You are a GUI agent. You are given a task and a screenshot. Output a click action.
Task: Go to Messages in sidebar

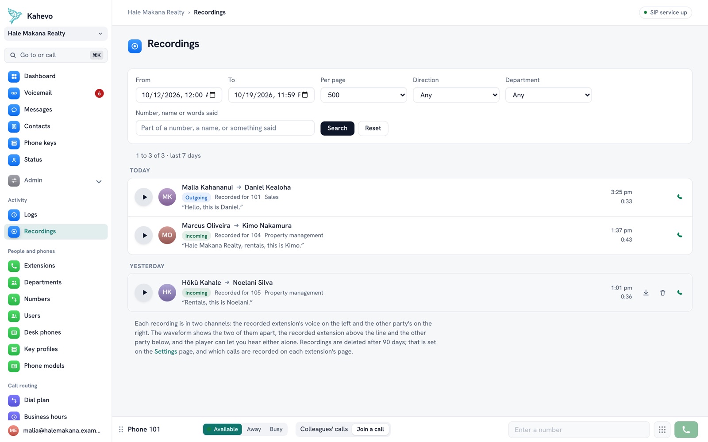point(56,110)
